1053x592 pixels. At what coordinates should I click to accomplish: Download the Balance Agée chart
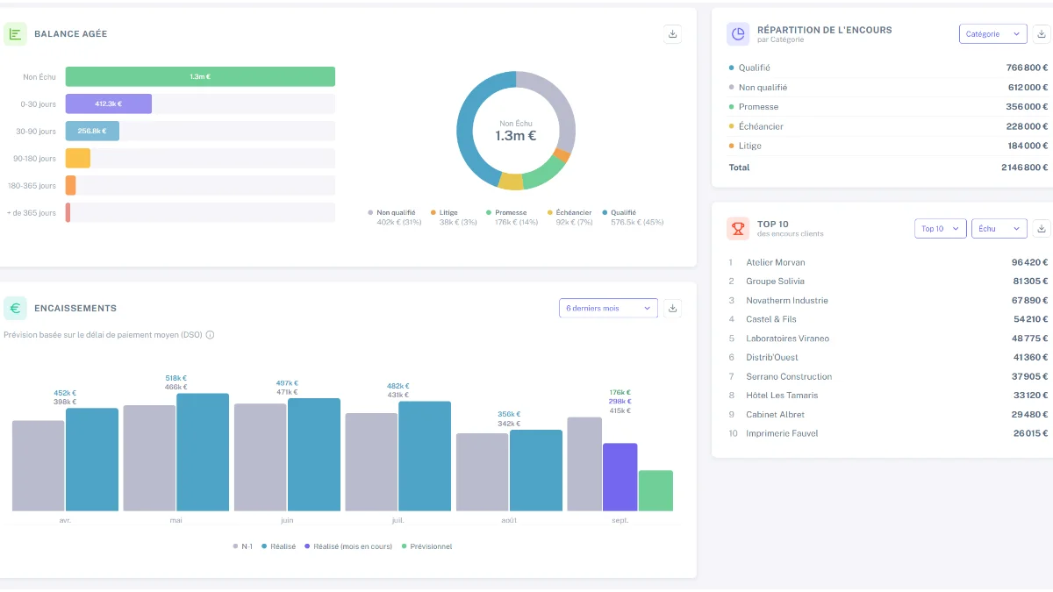coord(673,34)
